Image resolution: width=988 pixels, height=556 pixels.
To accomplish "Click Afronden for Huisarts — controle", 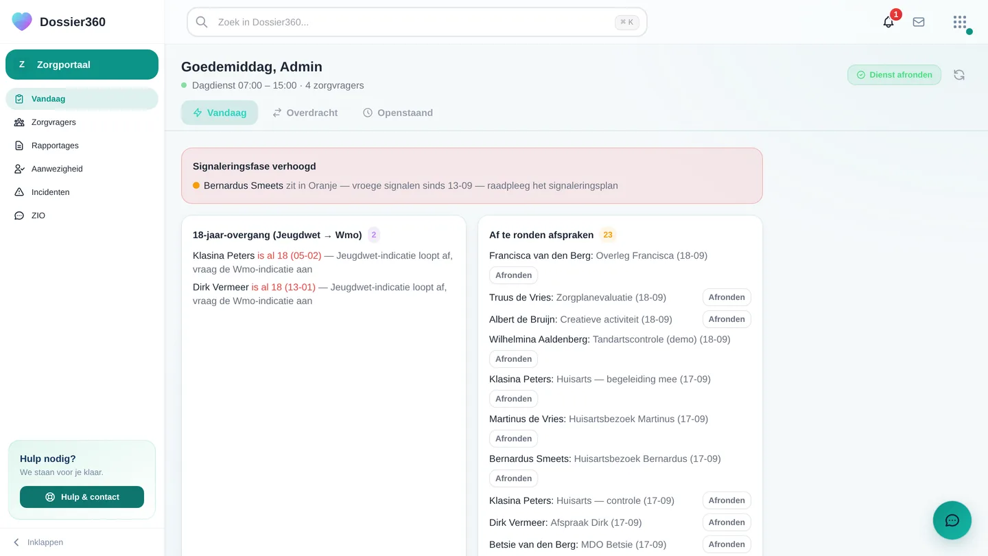I will (x=727, y=500).
